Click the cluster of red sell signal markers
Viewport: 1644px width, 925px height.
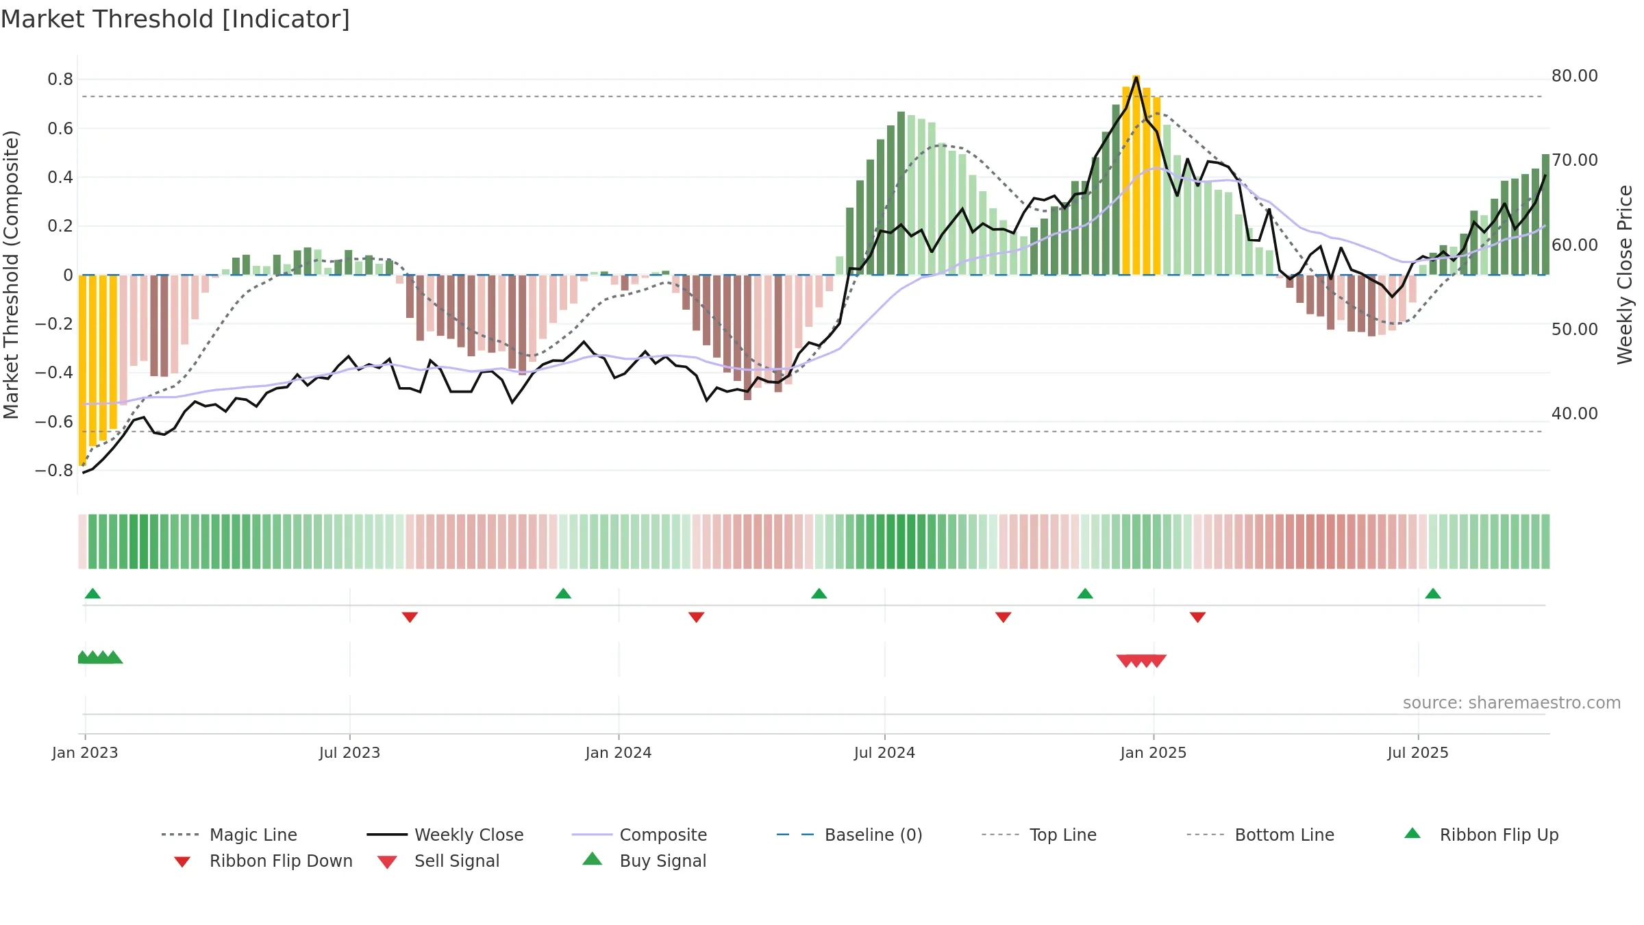click(1141, 661)
